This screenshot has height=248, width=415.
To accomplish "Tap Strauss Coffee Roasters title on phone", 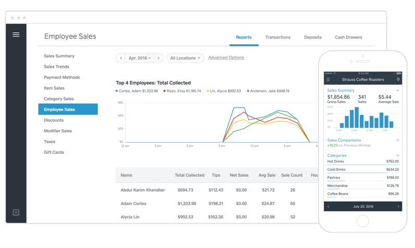I will [363, 80].
